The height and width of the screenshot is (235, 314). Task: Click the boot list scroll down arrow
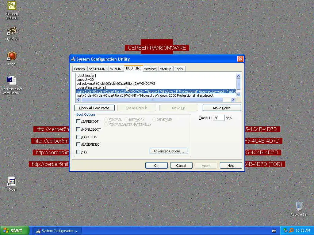pyautogui.click(x=238, y=95)
